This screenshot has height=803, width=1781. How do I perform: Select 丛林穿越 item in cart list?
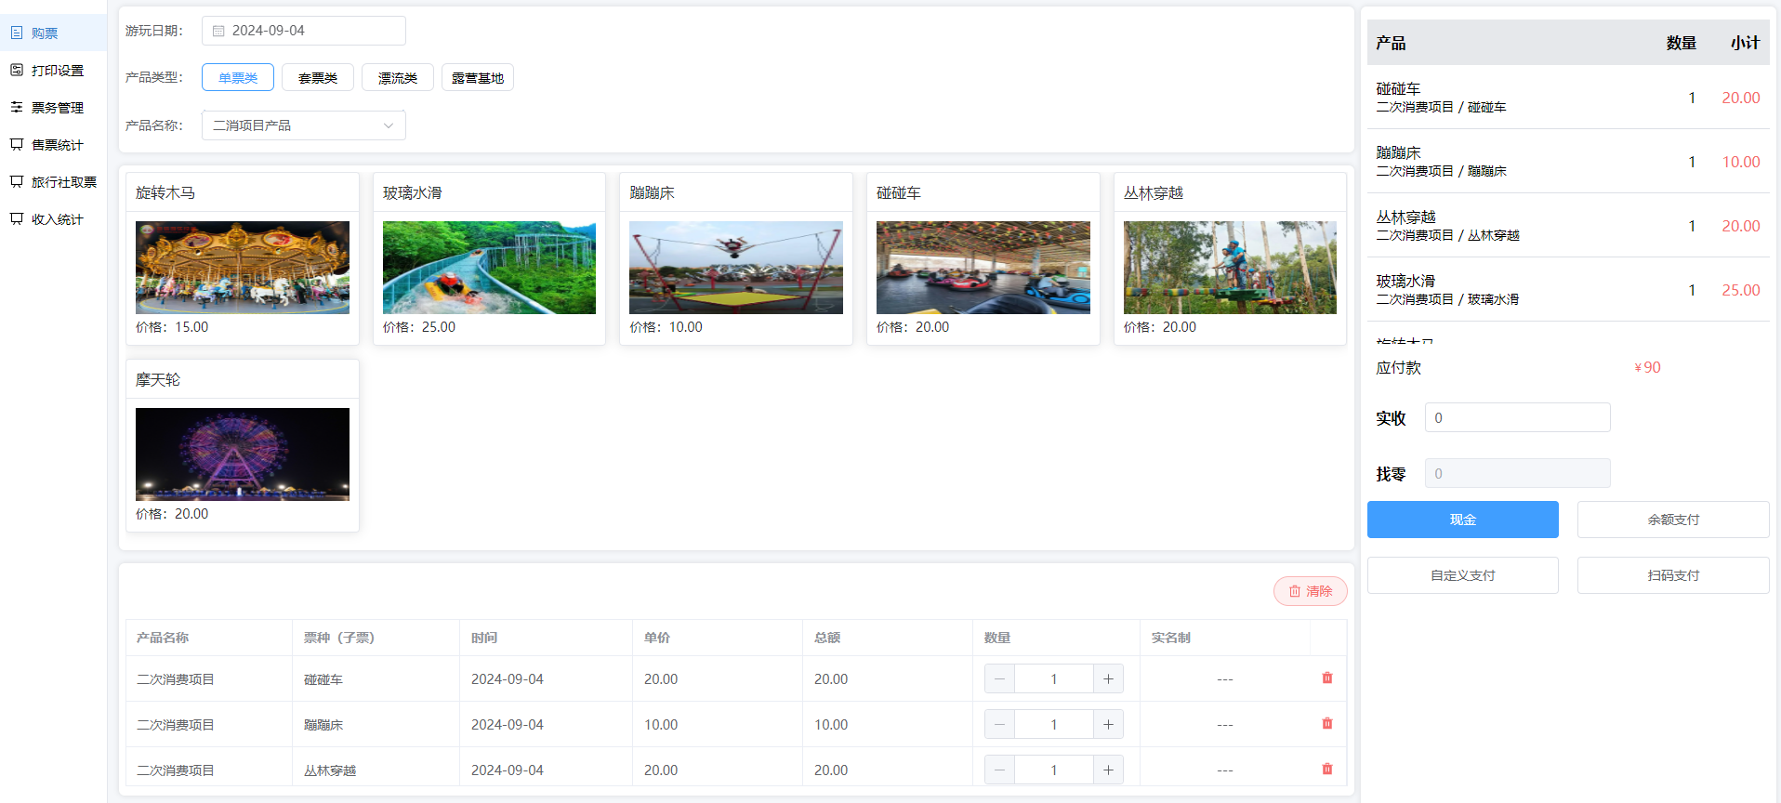(1568, 225)
